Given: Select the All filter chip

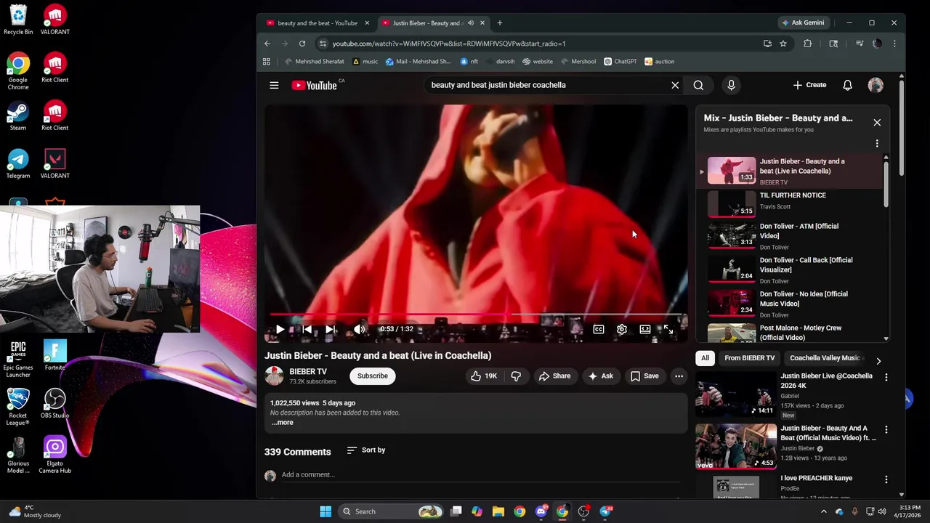Looking at the screenshot, I should click(x=705, y=358).
